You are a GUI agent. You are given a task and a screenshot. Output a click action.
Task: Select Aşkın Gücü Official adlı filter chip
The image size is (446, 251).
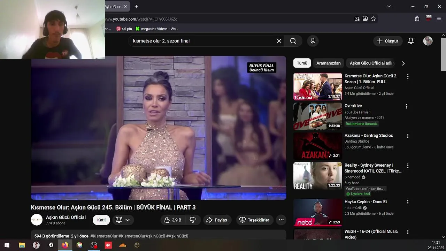[x=371, y=63]
